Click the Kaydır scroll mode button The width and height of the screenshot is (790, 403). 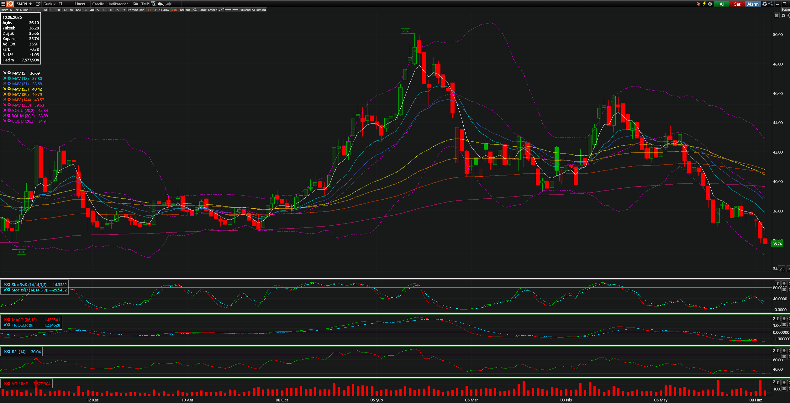[212, 10]
